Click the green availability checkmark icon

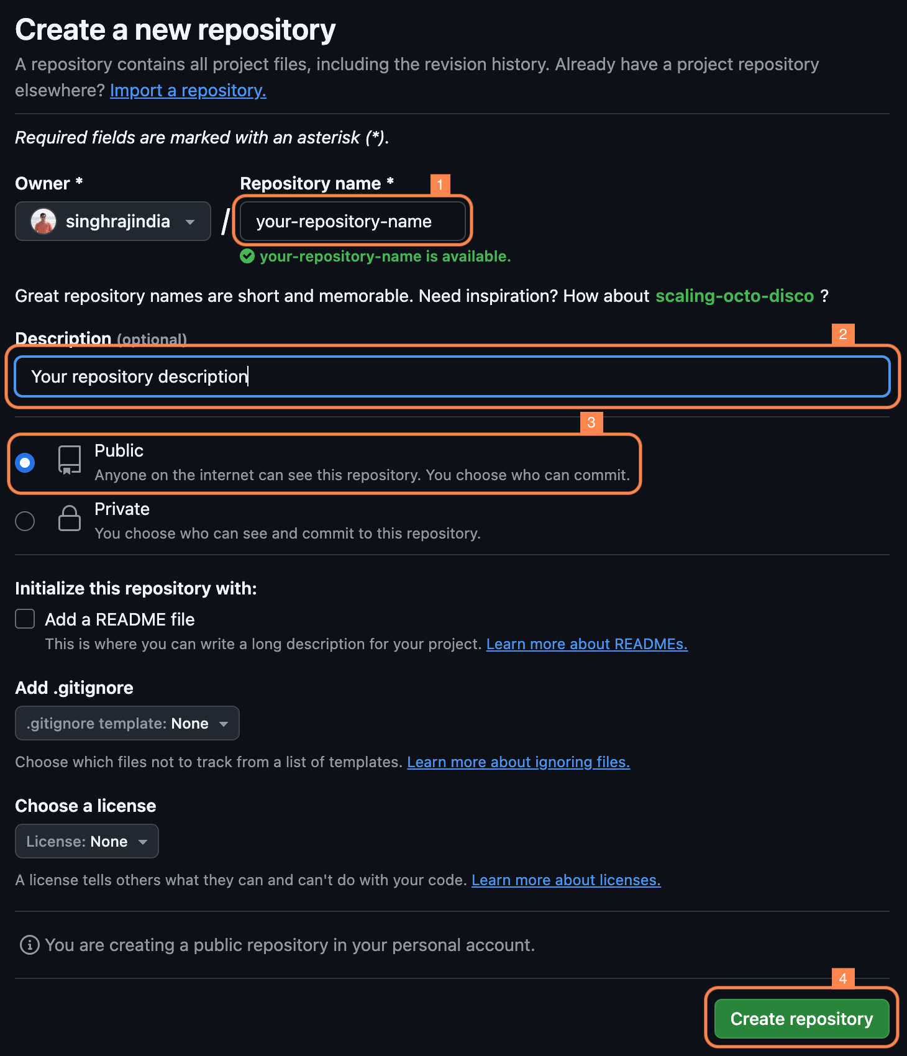(x=247, y=257)
